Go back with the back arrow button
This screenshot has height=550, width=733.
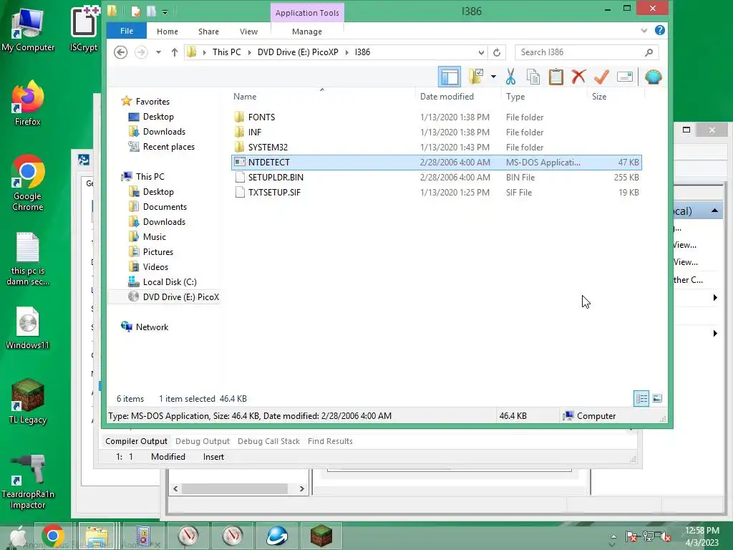click(x=120, y=52)
